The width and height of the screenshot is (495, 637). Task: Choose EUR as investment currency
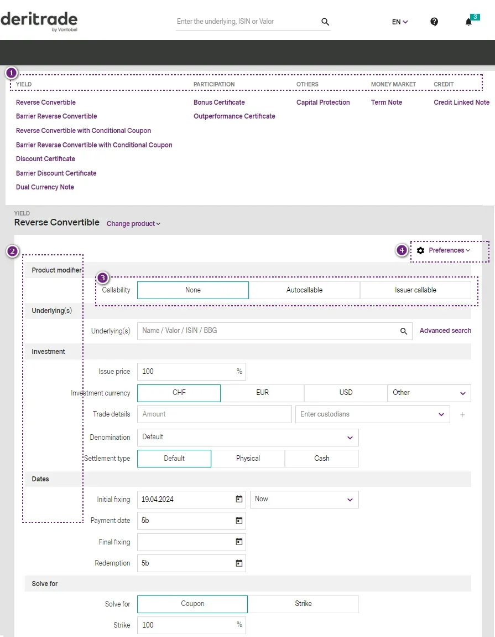coord(263,393)
